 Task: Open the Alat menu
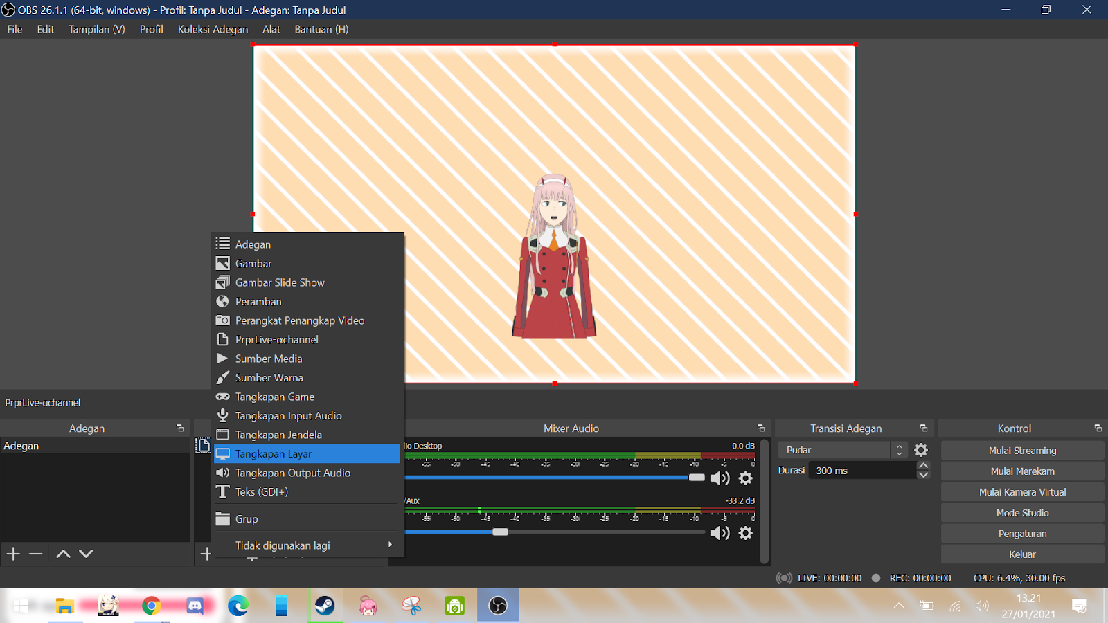[x=271, y=29]
